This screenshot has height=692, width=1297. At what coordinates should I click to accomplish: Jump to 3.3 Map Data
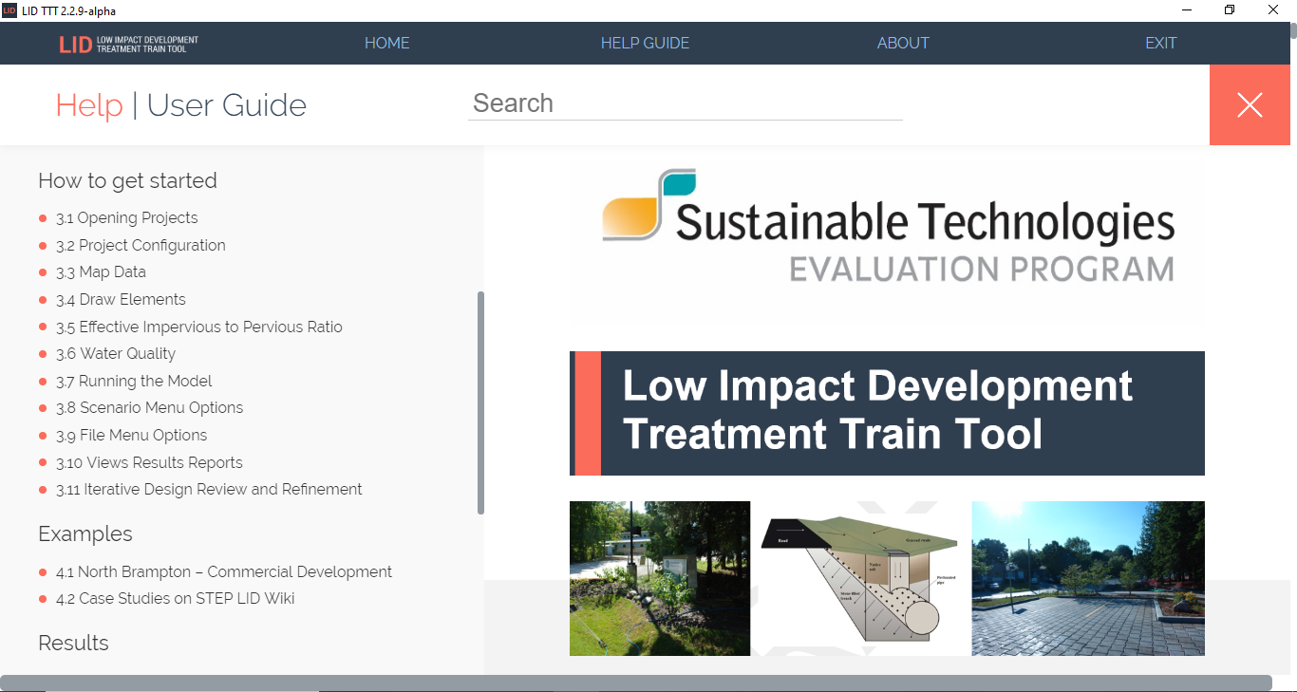click(101, 271)
